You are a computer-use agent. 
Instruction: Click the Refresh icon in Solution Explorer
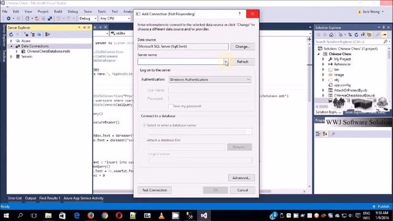[x=356, y=35]
